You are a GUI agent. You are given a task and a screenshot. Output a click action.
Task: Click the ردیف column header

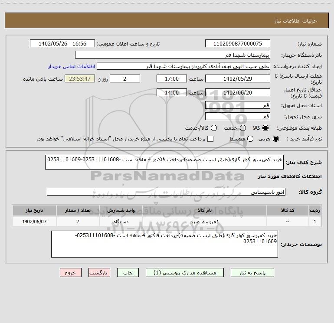[x=315, y=210]
